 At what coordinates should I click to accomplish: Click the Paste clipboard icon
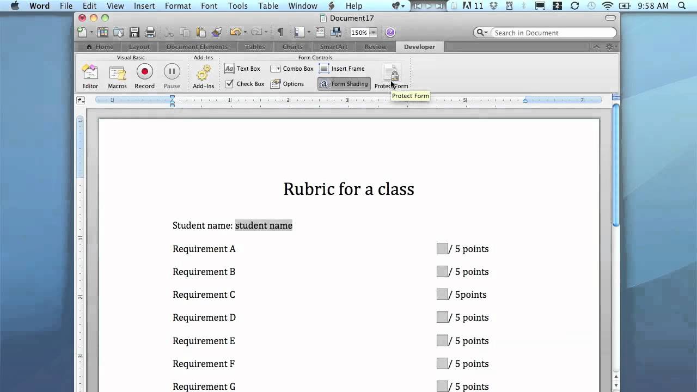click(201, 32)
